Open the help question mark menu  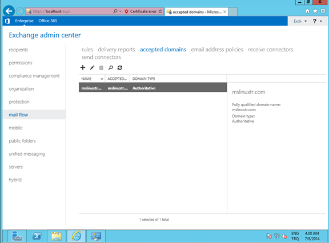coord(317,21)
